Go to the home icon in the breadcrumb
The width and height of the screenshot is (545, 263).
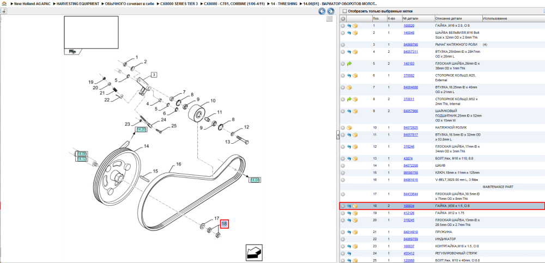click(x=4, y=3)
